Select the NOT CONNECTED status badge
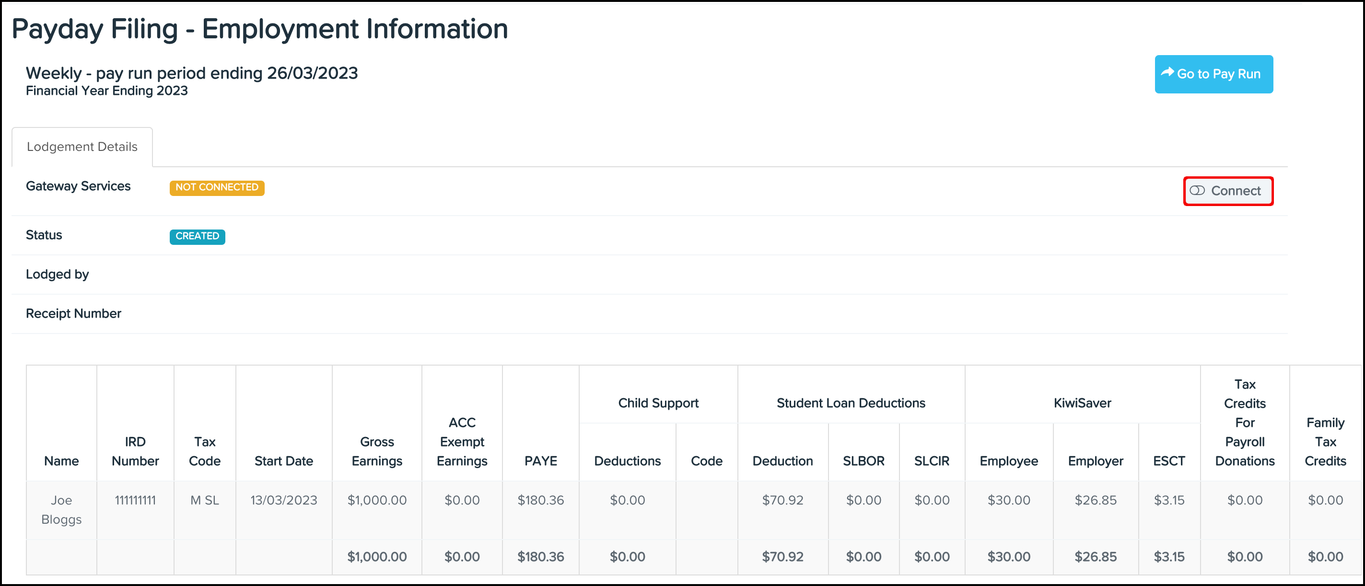 217,187
